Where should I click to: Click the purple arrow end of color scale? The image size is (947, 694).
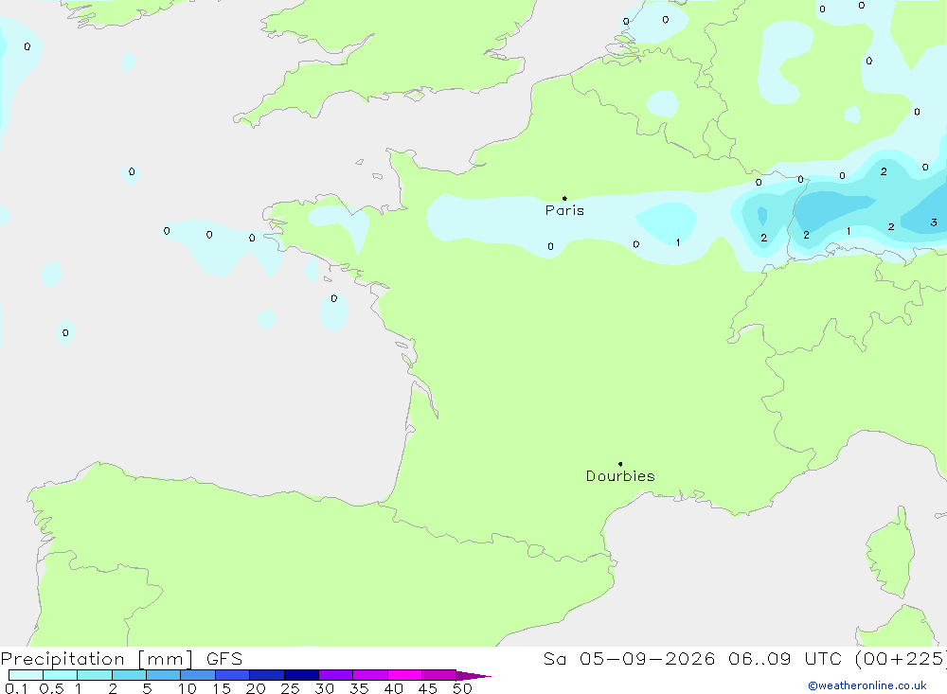[473, 675]
